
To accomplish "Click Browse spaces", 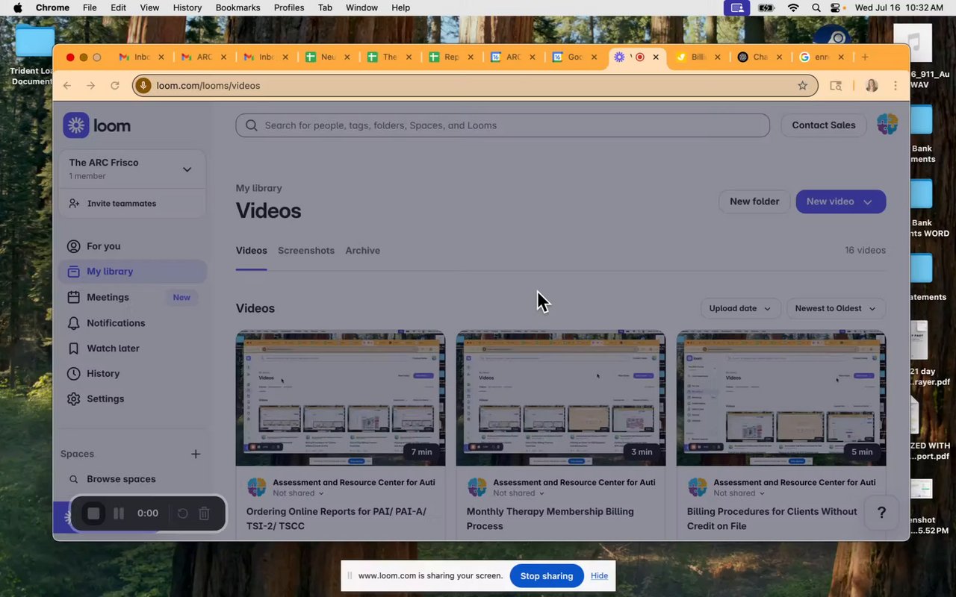I will coord(121,479).
